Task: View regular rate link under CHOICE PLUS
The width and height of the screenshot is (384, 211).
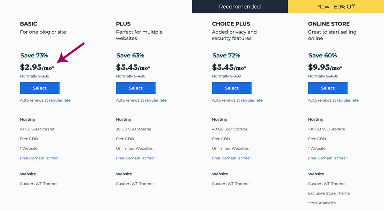Action: pos(252,100)
